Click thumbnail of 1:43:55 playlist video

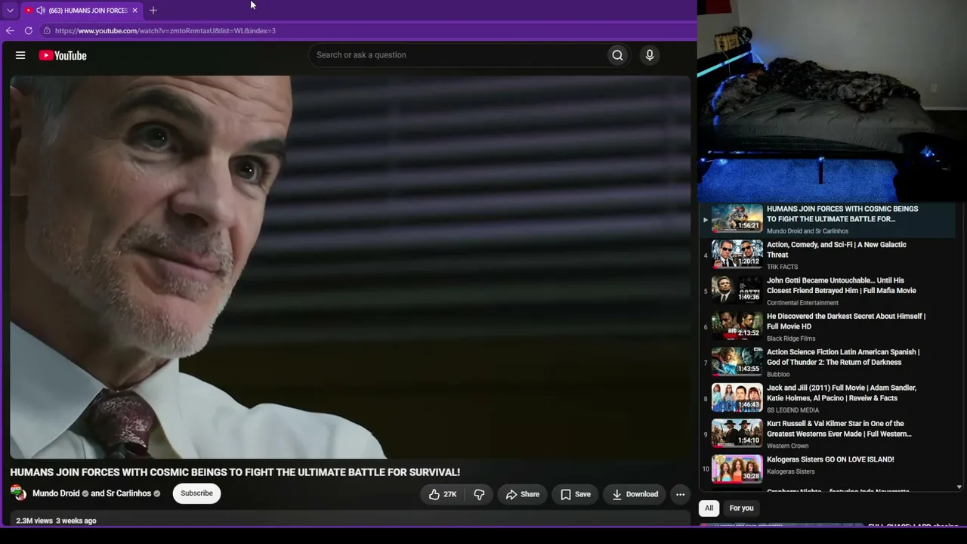click(737, 362)
